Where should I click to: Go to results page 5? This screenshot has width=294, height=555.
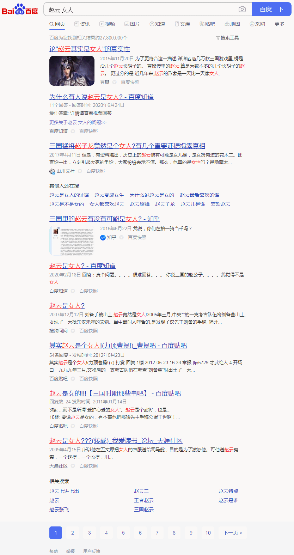123,533
